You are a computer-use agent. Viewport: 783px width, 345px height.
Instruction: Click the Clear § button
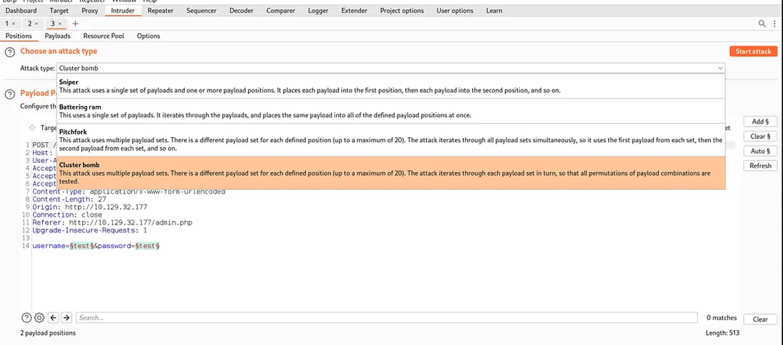click(760, 136)
